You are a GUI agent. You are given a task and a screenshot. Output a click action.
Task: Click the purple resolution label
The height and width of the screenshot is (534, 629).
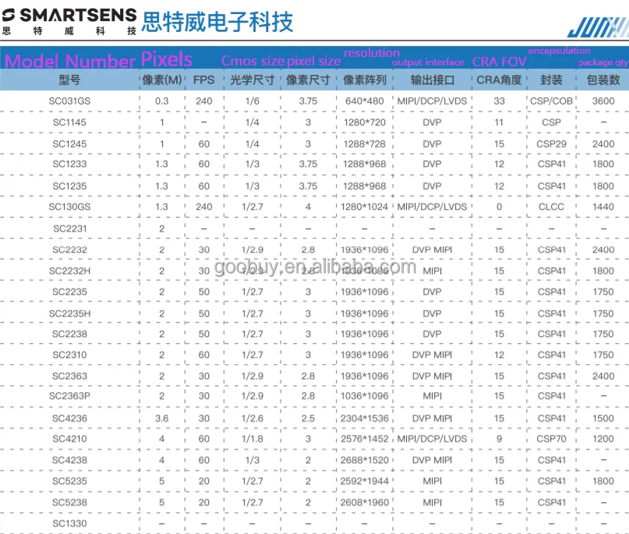tap(371, 53)
